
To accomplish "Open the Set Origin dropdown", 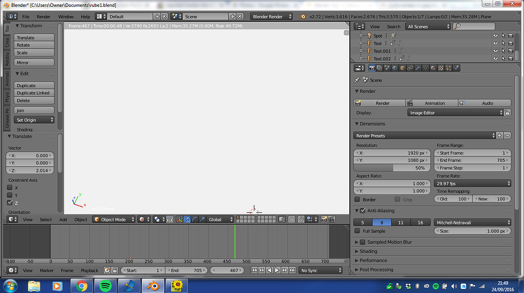I will [34, 120].
